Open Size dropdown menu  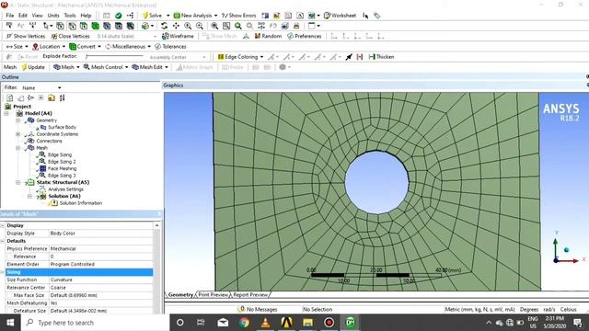click(x=17, y=47)
